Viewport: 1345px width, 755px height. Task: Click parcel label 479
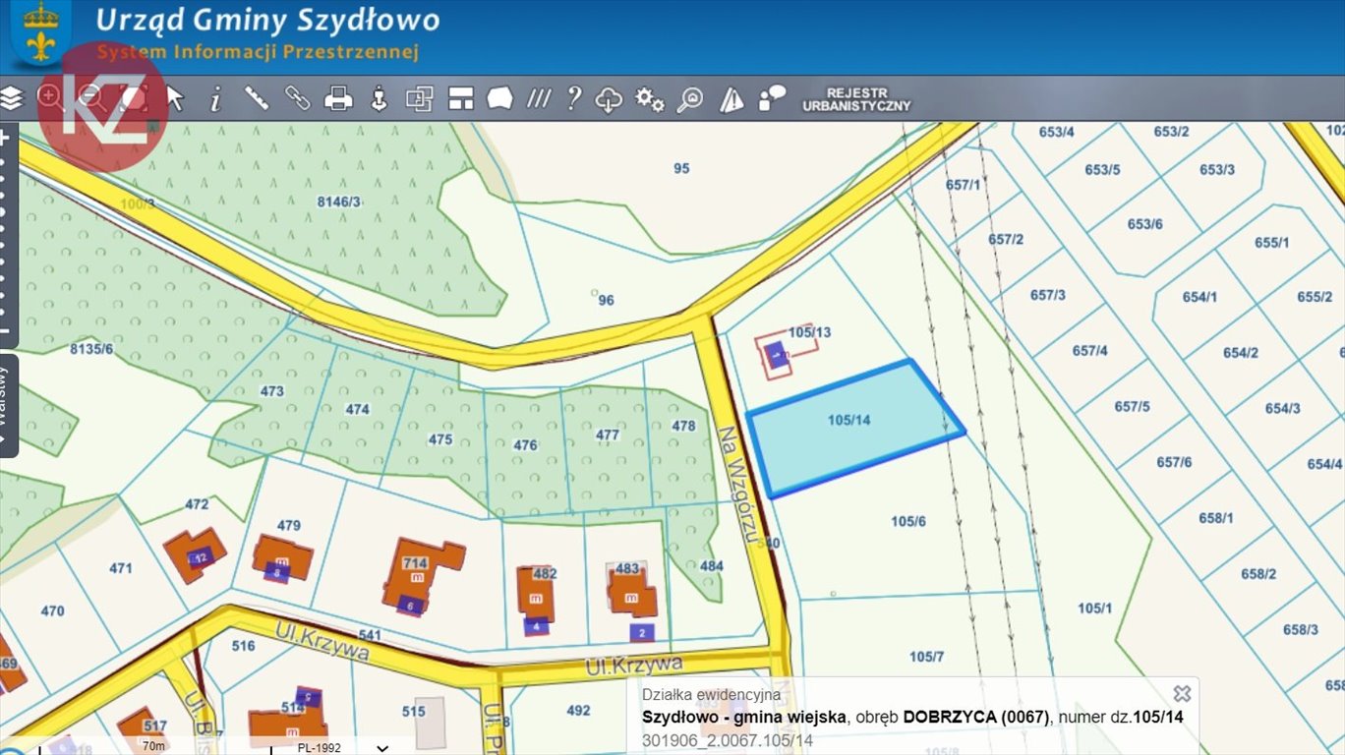pos(289,525)
